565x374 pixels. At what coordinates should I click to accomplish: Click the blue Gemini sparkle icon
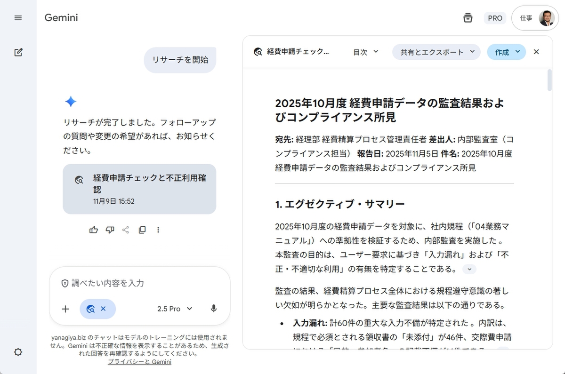(x=71, y=102)
